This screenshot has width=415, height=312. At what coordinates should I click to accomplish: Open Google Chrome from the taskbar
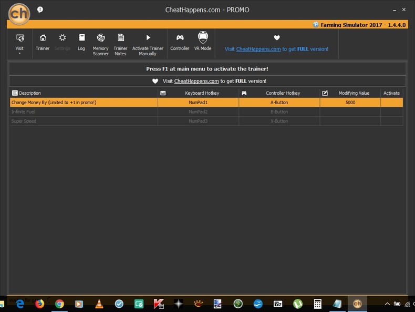pyautogui.click(x=59, y=304)
